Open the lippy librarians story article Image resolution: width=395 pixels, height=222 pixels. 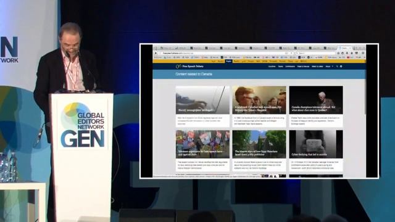pyautogui.click(x=259, y=144)
